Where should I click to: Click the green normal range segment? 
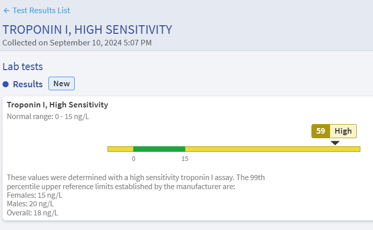(x=159, y=149)
